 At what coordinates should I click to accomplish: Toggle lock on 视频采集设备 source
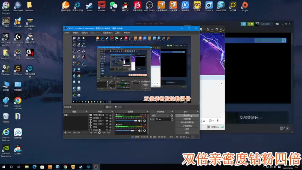tap(110, 115)
